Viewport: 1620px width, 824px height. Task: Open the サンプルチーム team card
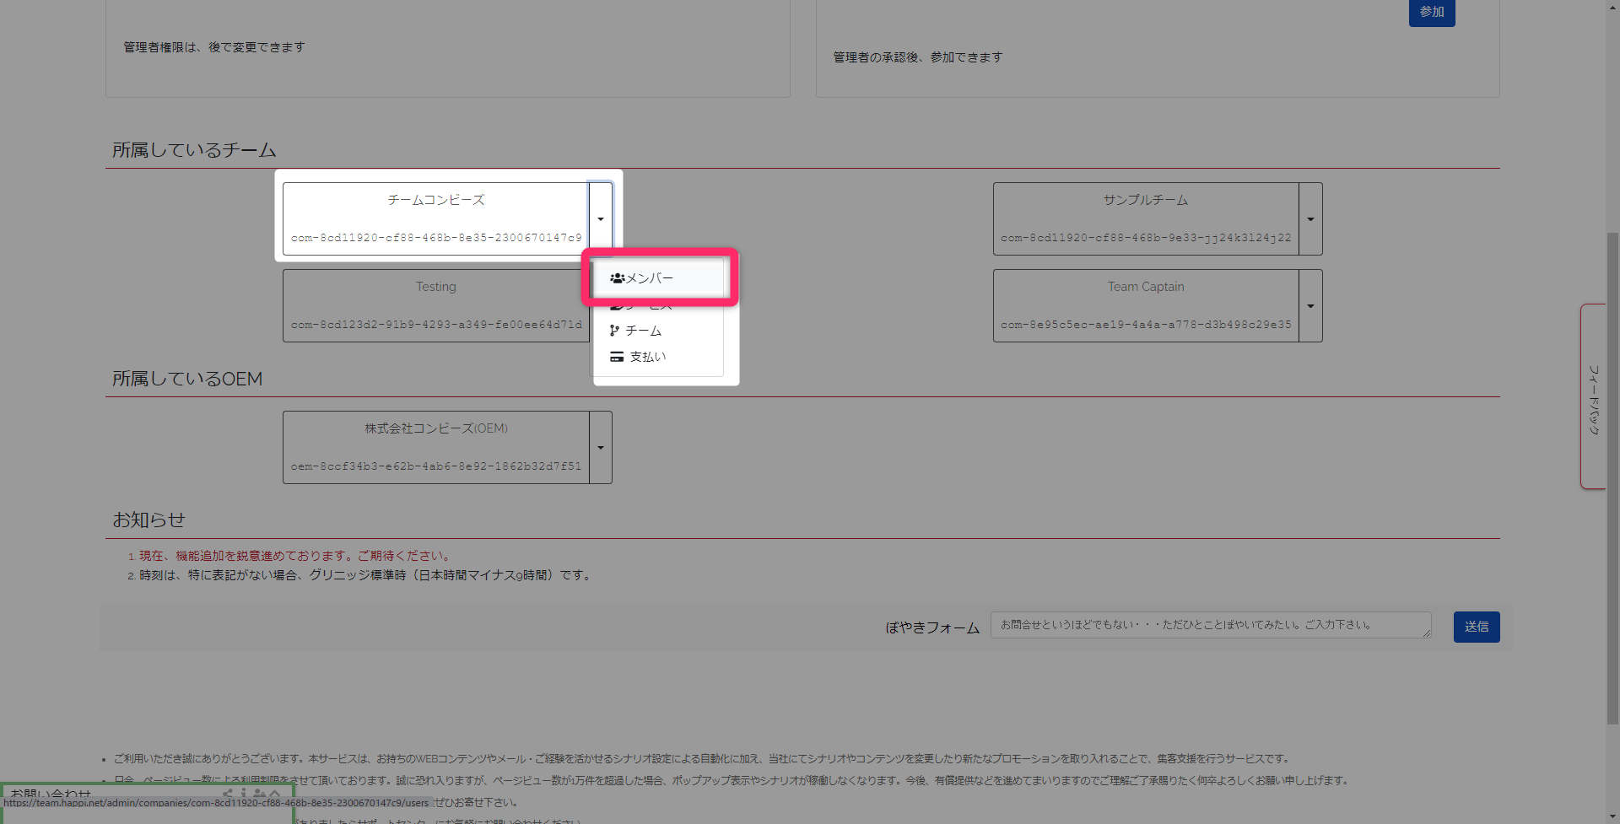[x=1146, y=219]
